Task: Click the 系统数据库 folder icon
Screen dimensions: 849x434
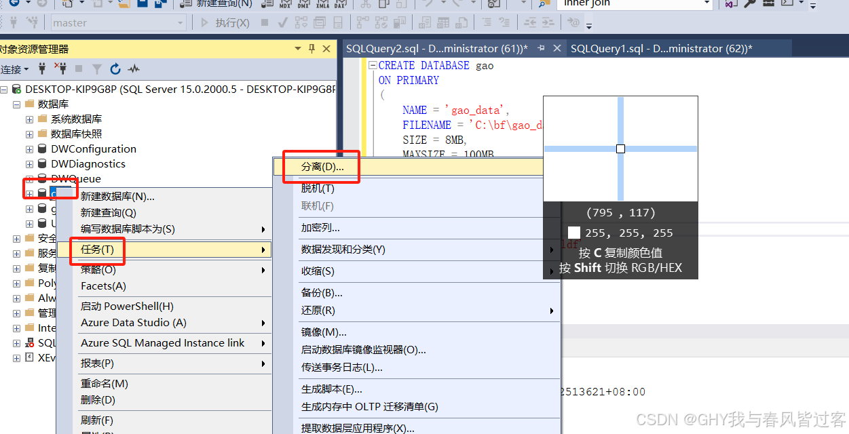Action: (43, 119)
